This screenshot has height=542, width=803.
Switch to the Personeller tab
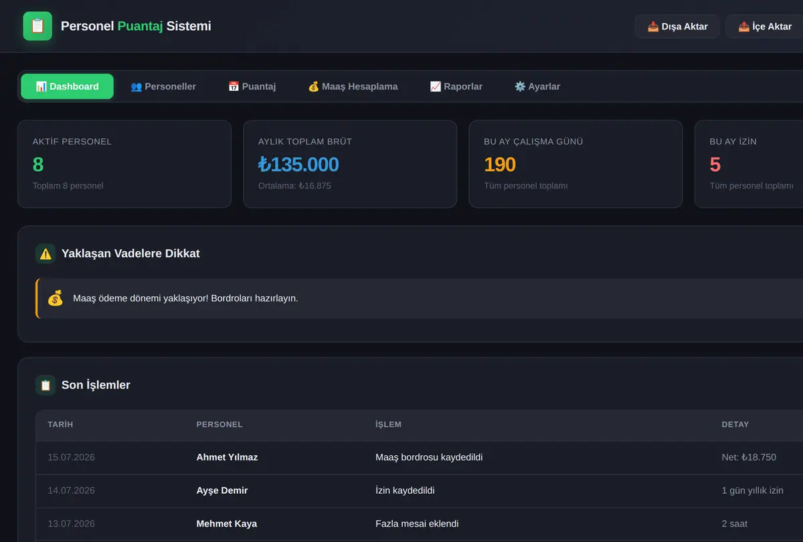coord(163,87)
